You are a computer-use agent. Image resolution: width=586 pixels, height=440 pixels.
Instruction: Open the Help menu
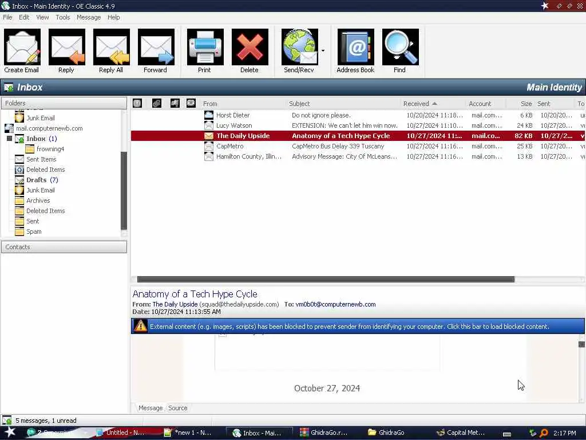(114, 17)
